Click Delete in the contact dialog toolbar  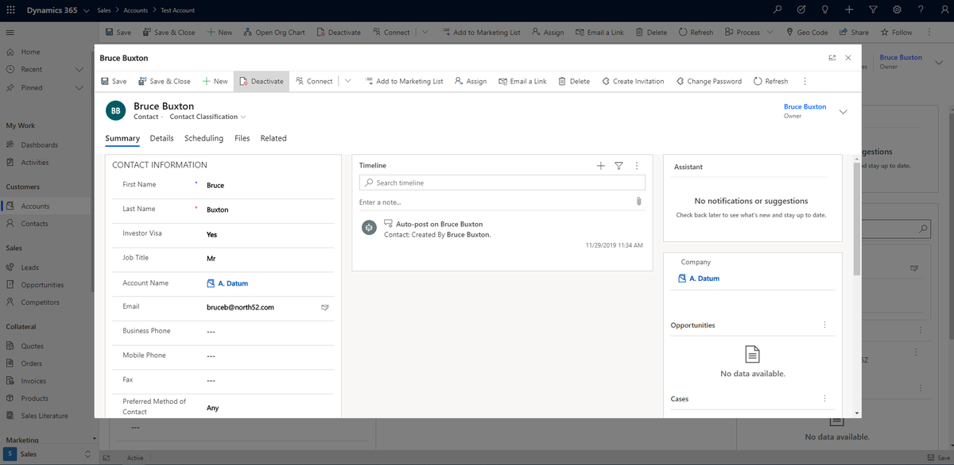point(574,81)
